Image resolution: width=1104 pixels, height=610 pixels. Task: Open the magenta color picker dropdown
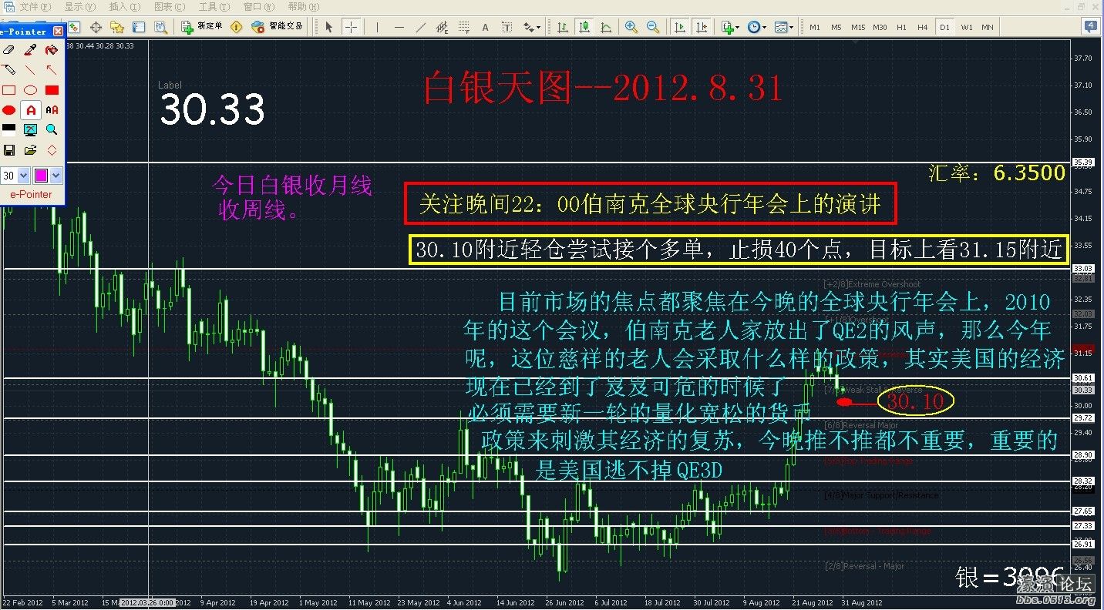pos(56,176)
